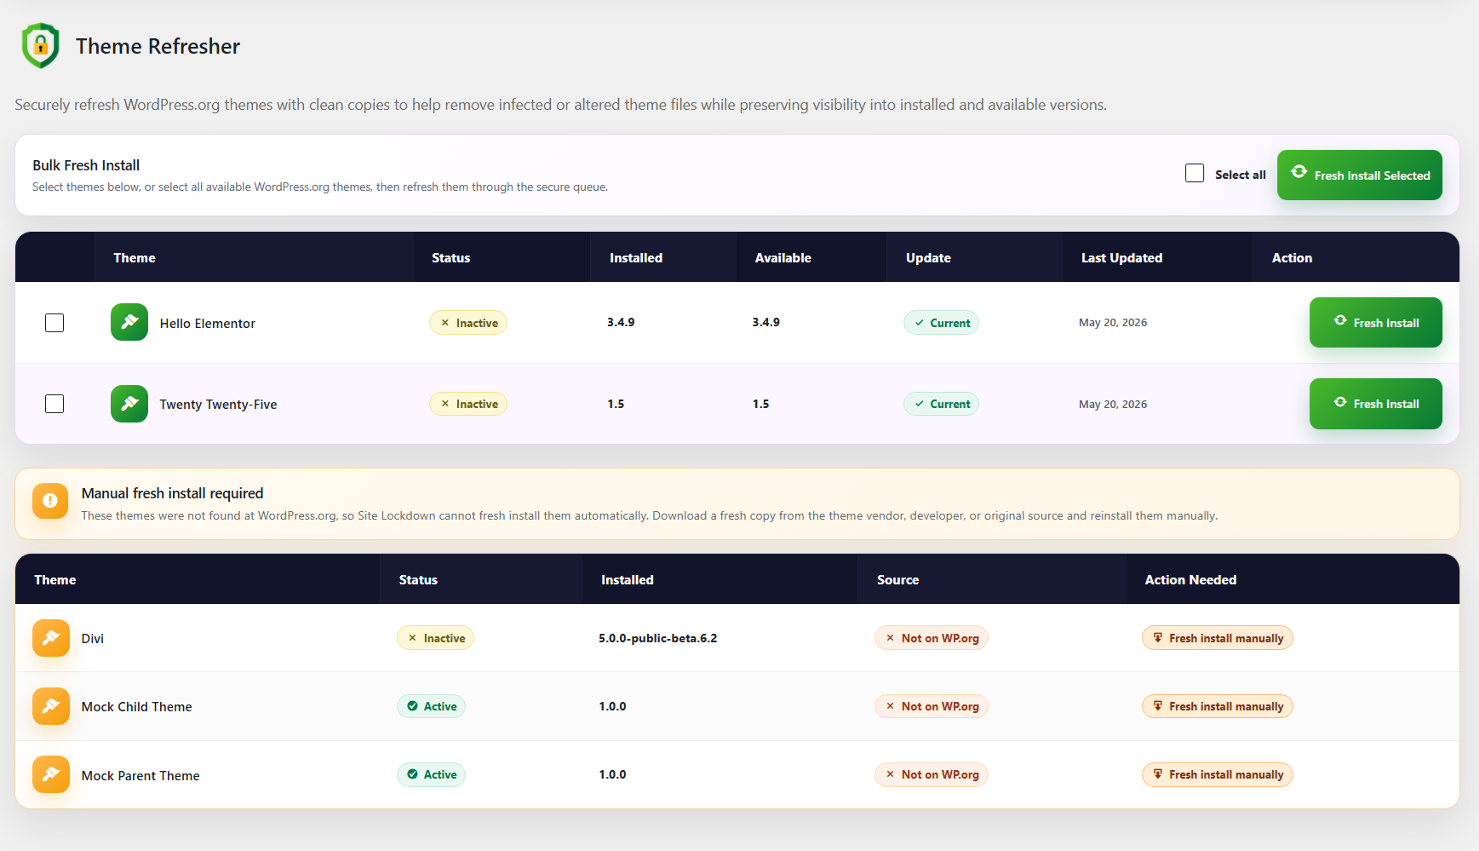Click the Last Updated column header
1479x851 pixels.
coord(1122,258)
